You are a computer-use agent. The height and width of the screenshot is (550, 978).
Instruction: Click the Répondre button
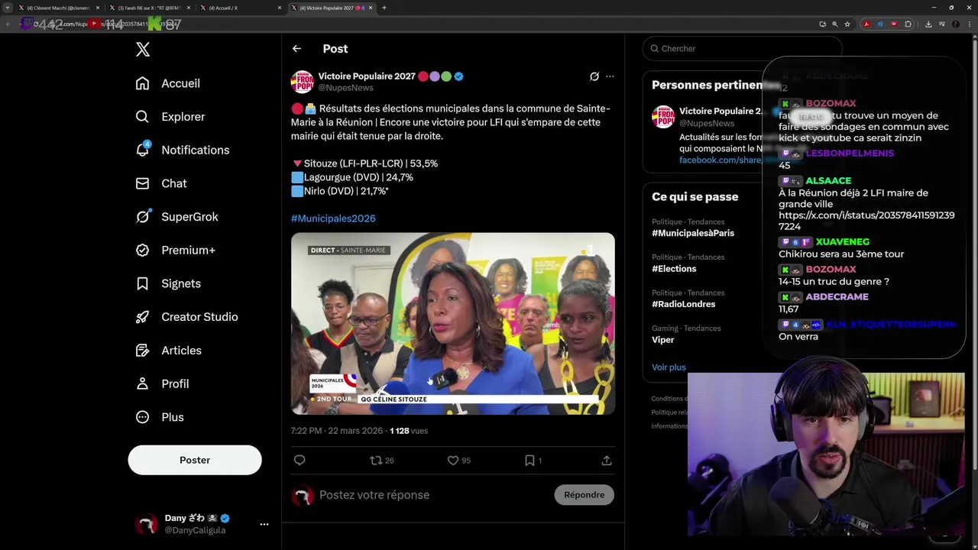click(x=584, y=495)
